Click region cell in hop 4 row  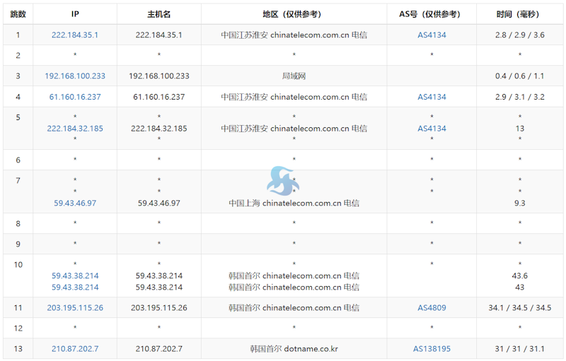[294, 97]
